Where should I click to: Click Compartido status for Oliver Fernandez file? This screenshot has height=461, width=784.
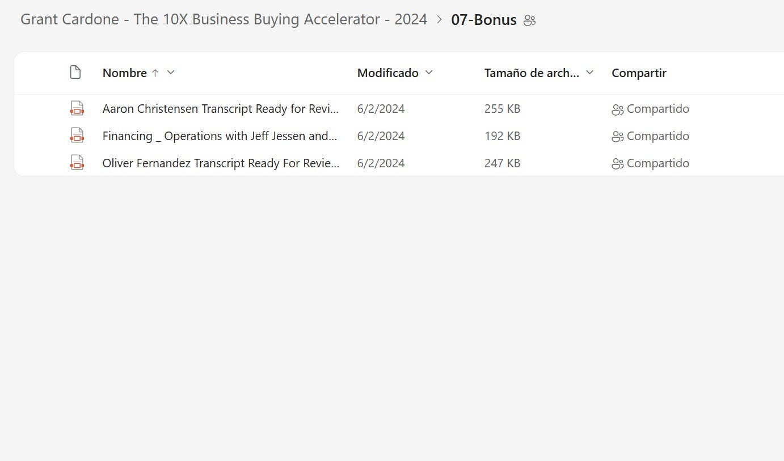[x=657, y=163]
